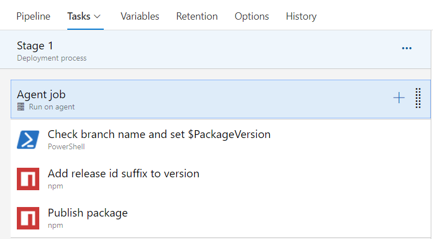The height and width of the screenshot is (239, 433).
Task: Open the Pipeline tab
Action: (33, 16)
